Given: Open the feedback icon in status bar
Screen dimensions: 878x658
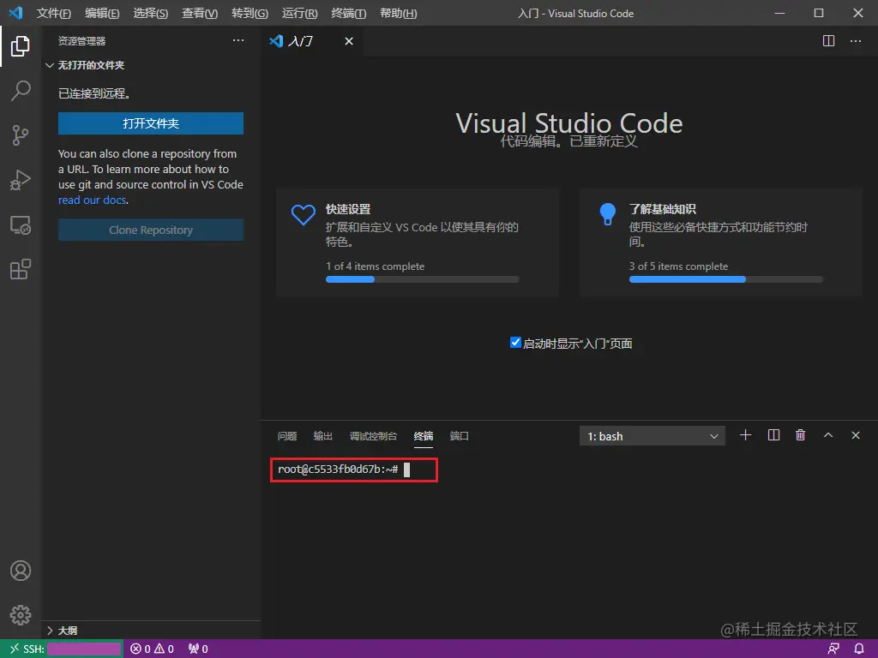Looking at the screenshot, I should 833,649.
